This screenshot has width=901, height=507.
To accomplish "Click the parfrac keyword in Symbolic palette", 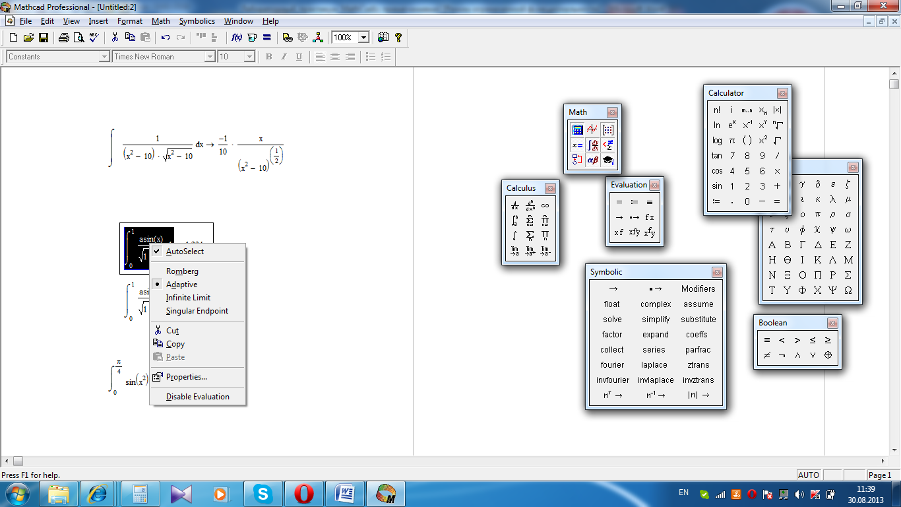I will pyautogui.click(x=698, y=350).
